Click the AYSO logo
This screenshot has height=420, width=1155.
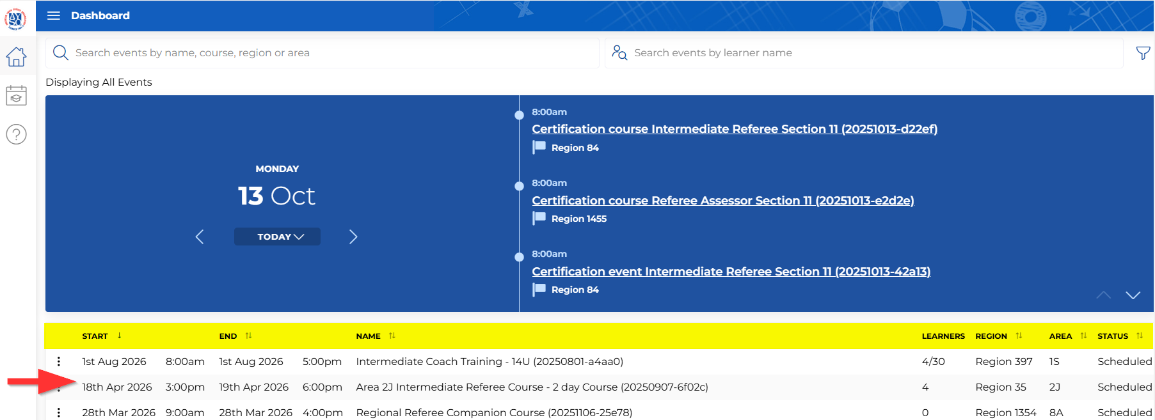point(16,19)
